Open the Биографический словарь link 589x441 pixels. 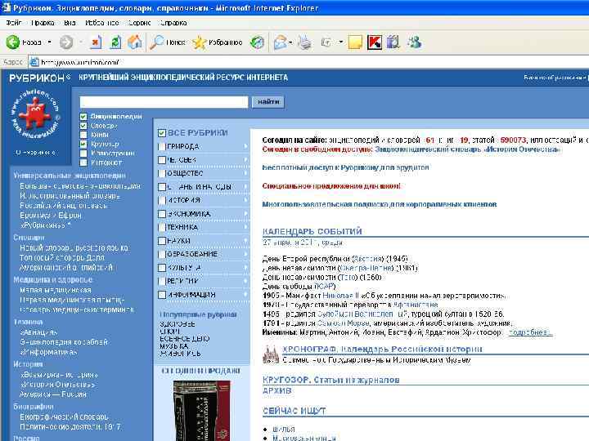pos(64,416)
